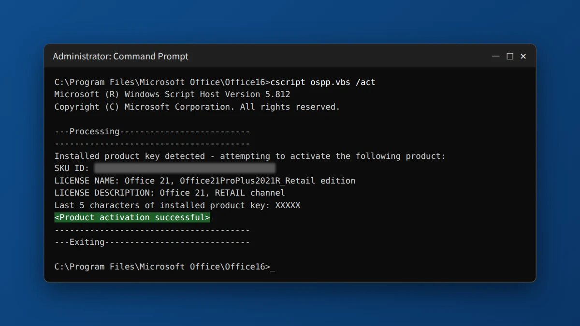Click the highlighted 'Product activation successful' message
This screenshot has width=580, height=326.
point(132,217)
